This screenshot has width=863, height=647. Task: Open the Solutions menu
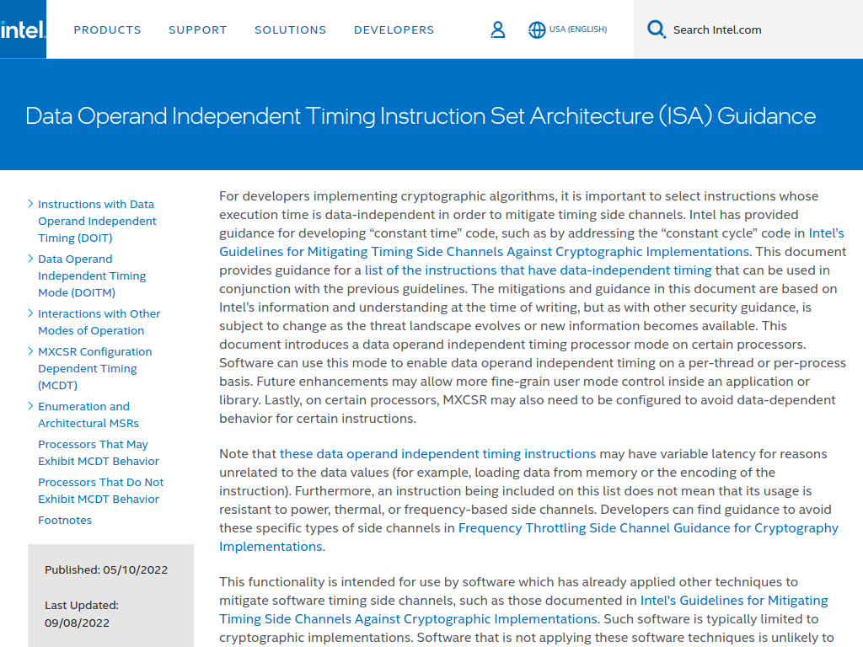290,30
